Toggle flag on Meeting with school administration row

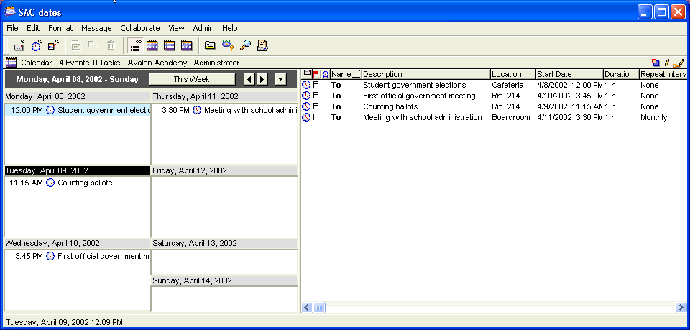(x=316, y=117)
